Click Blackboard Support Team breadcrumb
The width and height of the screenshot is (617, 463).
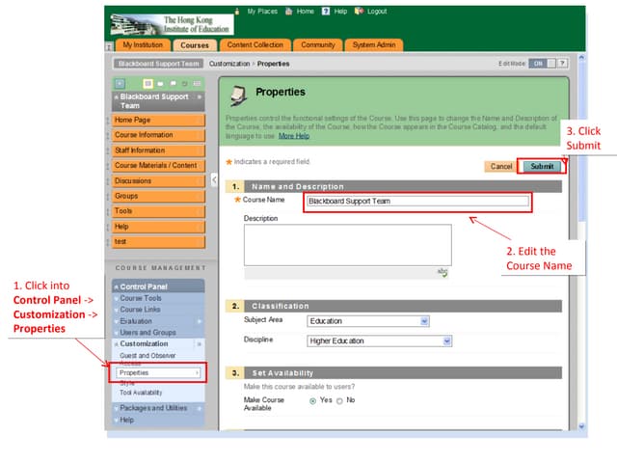(158, 64)
